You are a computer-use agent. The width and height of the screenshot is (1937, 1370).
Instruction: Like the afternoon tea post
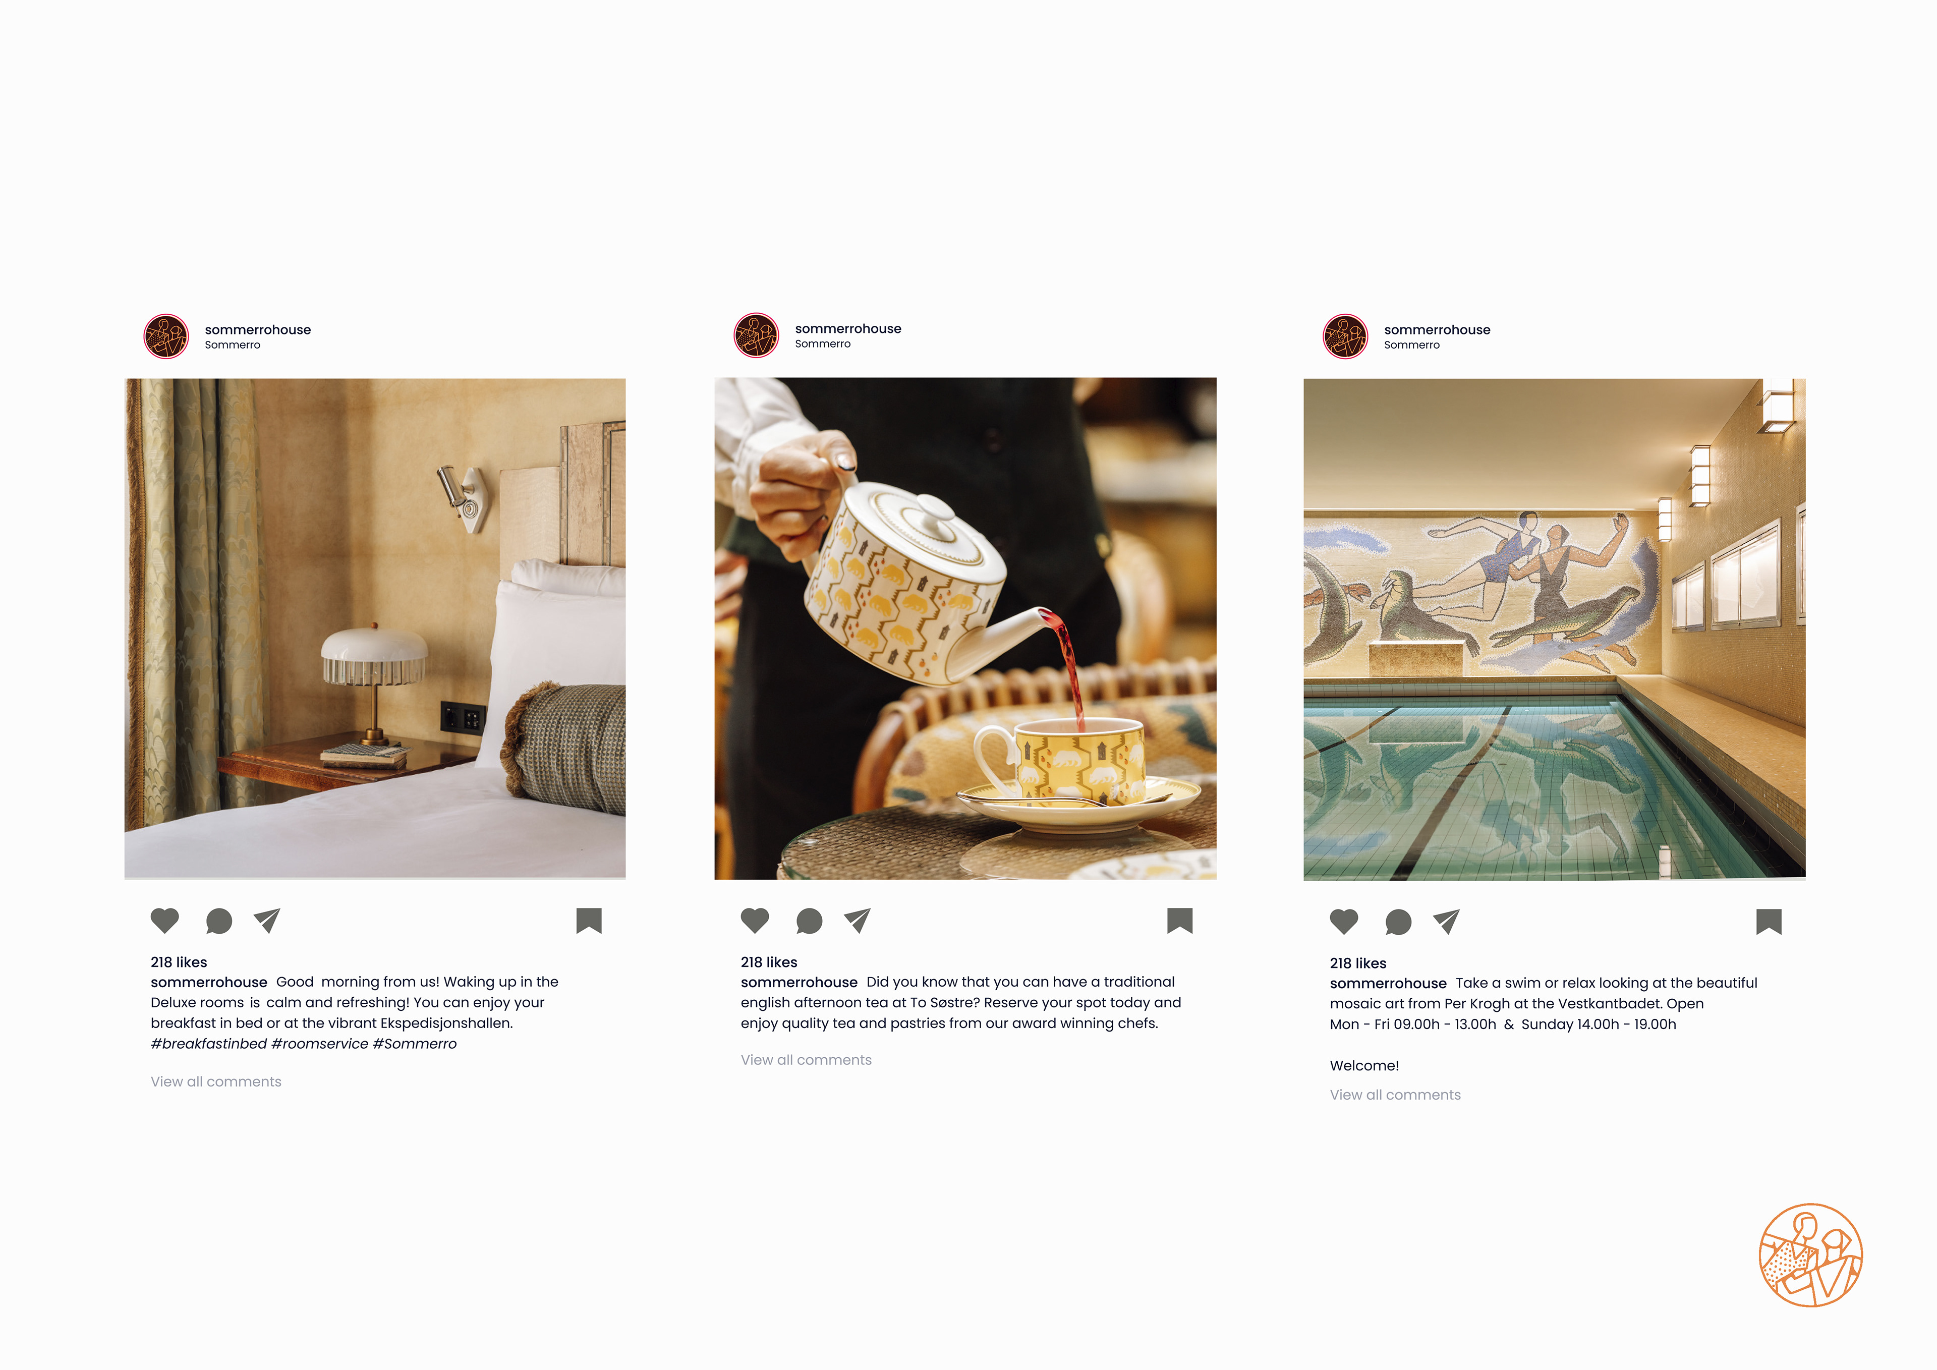[x=755, y=921]
